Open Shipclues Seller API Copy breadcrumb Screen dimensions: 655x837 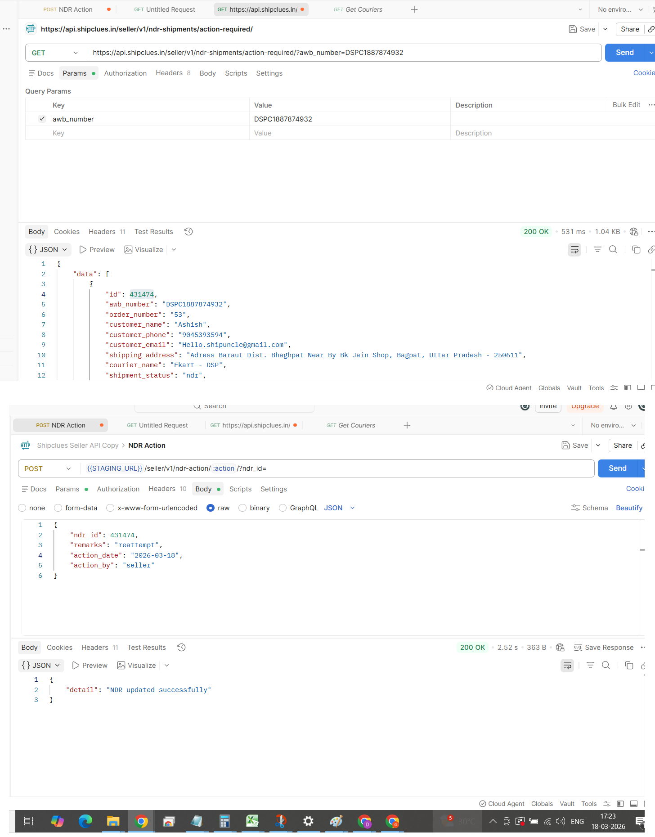point(78,445)
